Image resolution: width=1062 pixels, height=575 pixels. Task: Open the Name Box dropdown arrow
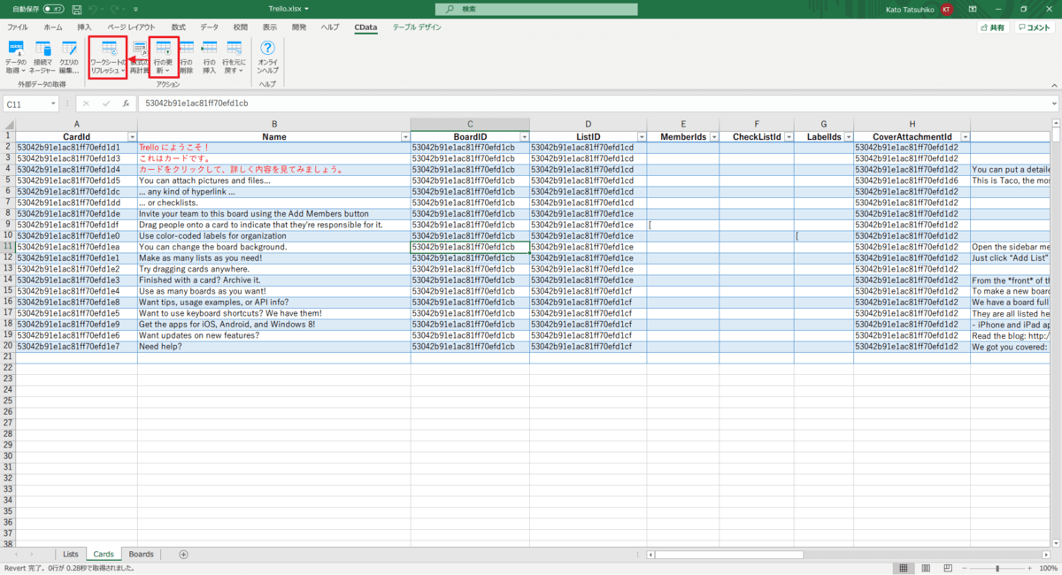point(53,104)
